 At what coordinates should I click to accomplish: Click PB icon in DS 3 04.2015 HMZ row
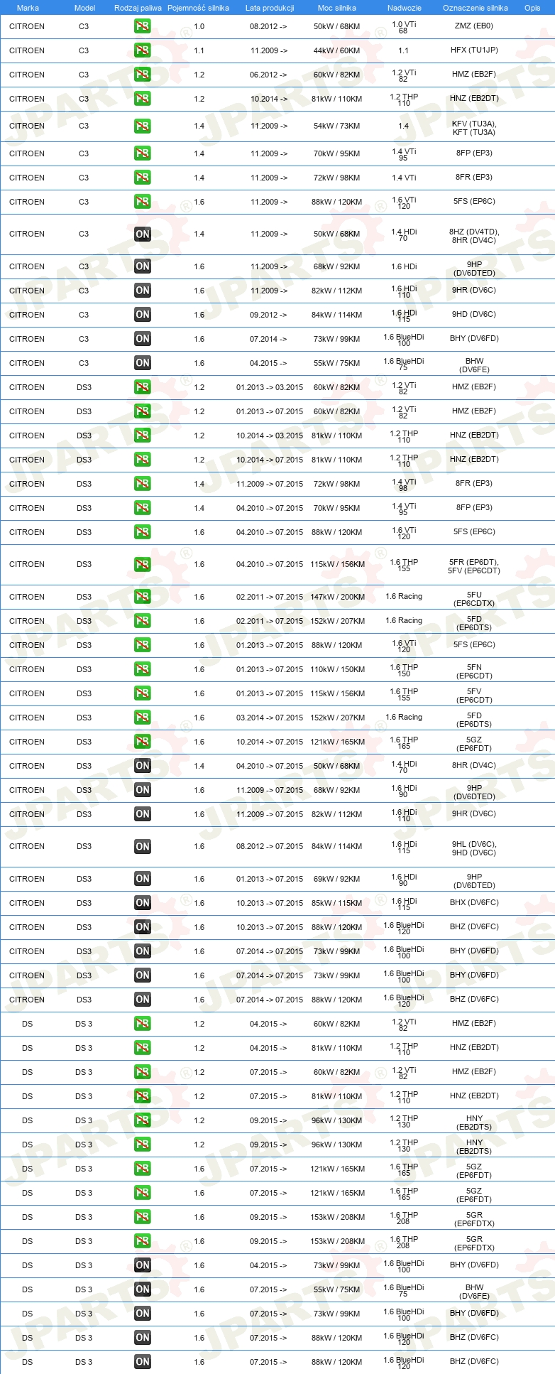pyautogui.click(x=143, y=1024)
